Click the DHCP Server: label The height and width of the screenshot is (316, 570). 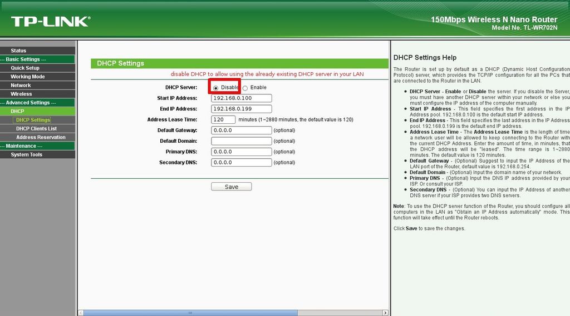[181, 87]
